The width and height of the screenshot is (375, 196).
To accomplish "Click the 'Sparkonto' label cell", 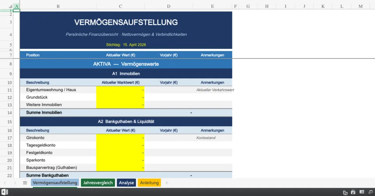I will (x=58, y=160).
